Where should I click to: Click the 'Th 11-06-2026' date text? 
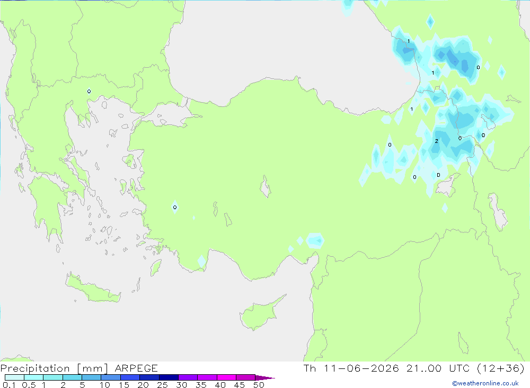351,368
